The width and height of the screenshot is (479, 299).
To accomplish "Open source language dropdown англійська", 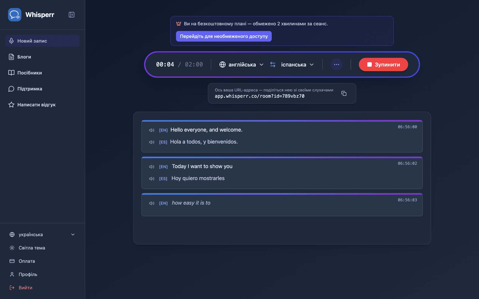I will [242, 65].
